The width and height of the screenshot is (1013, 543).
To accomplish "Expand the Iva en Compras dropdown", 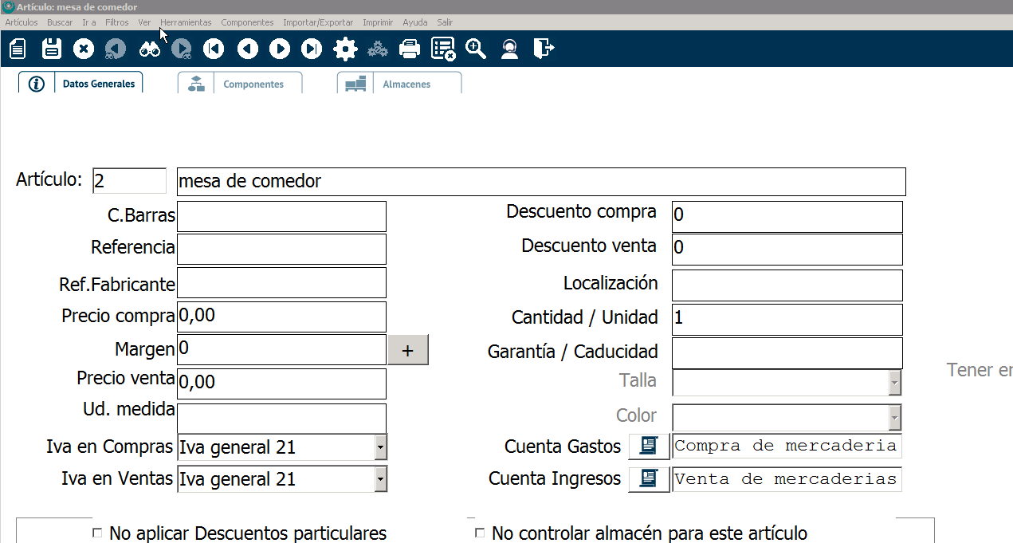I will pos(380,448).
